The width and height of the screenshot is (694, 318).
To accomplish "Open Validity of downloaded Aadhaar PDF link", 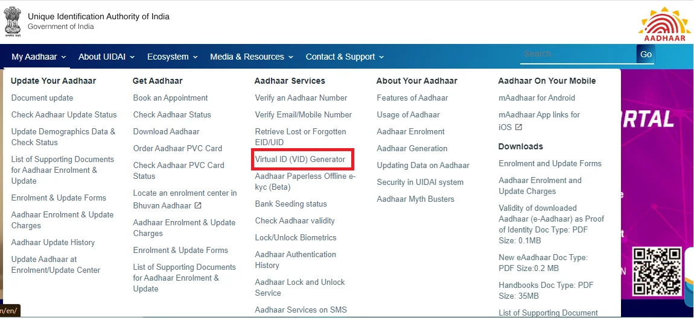I will pyautogui.click(x=552, y=224).
